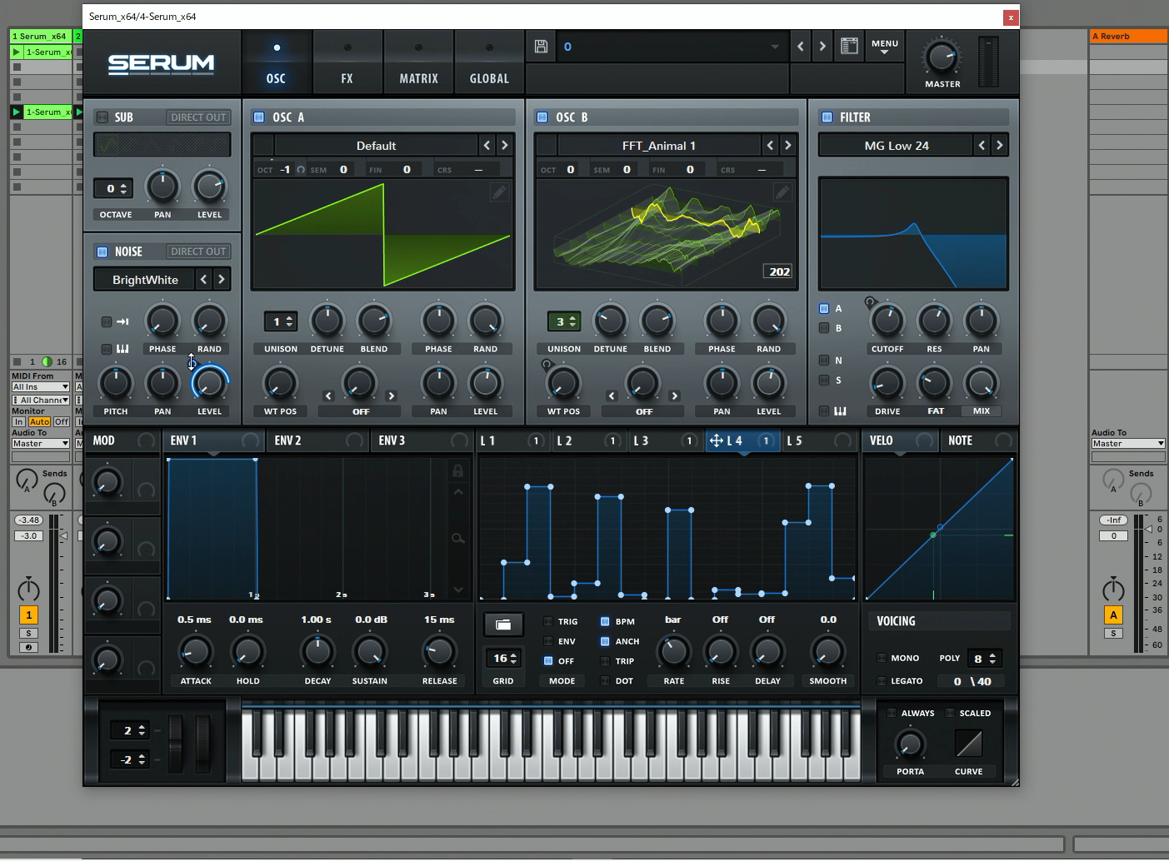The image size is (1169, 861).
Task: Enable BPM sync for LFO 4
Action: coord(607,620)
